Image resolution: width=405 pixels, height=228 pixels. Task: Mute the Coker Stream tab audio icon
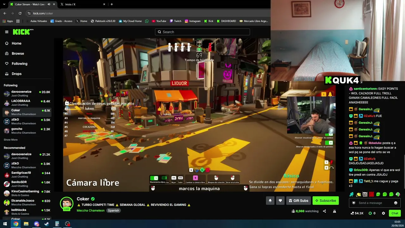[49, 4]
